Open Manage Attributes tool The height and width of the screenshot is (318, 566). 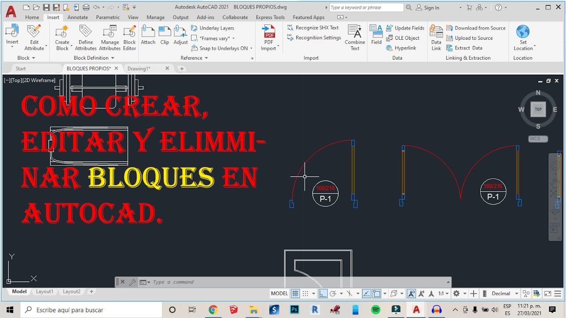(110, 38)
